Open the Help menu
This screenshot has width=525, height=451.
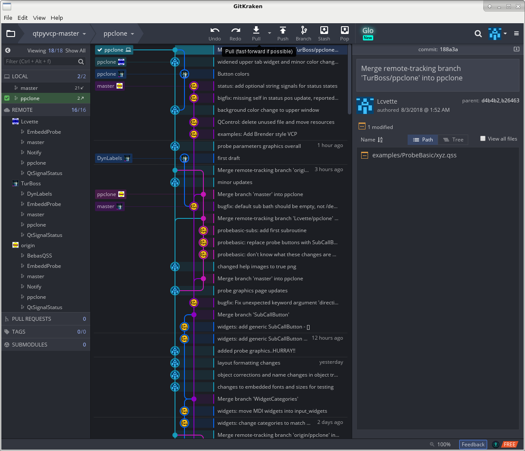click(x=57, y=18)
